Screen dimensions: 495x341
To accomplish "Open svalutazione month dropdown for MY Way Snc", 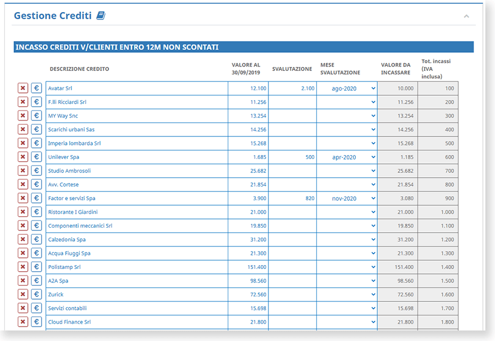I will (x=347, y=116).
